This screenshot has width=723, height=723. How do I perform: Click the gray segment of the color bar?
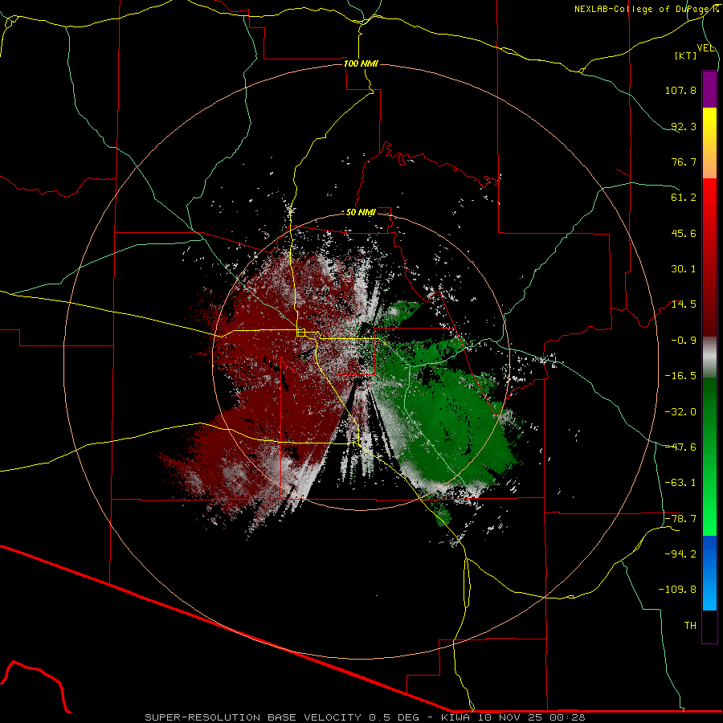tap(709, 357)
